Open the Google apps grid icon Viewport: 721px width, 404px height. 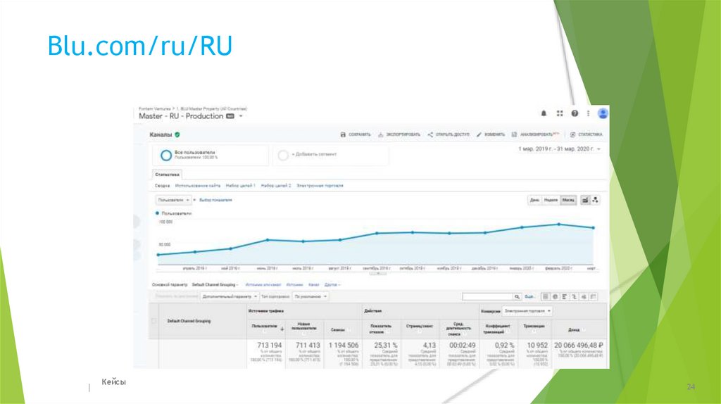(x=560, y=113)
